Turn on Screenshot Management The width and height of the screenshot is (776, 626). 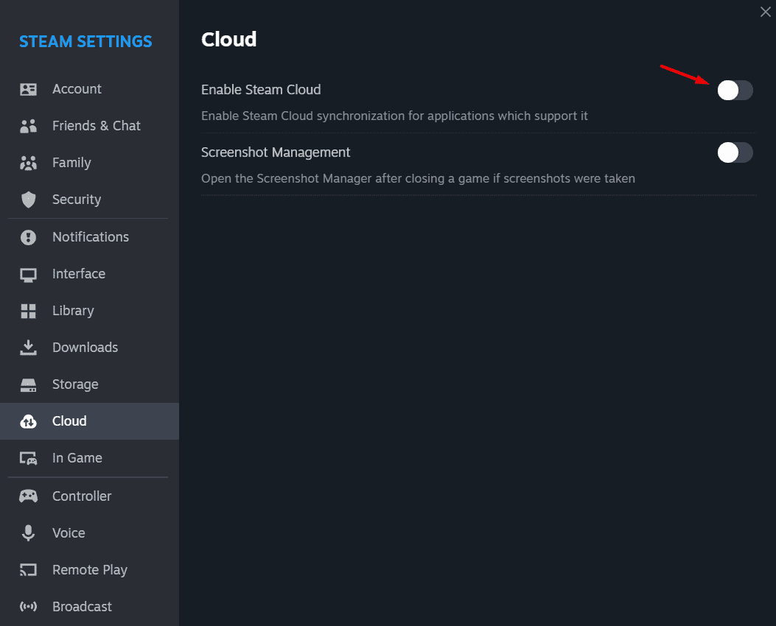point(735,152)
